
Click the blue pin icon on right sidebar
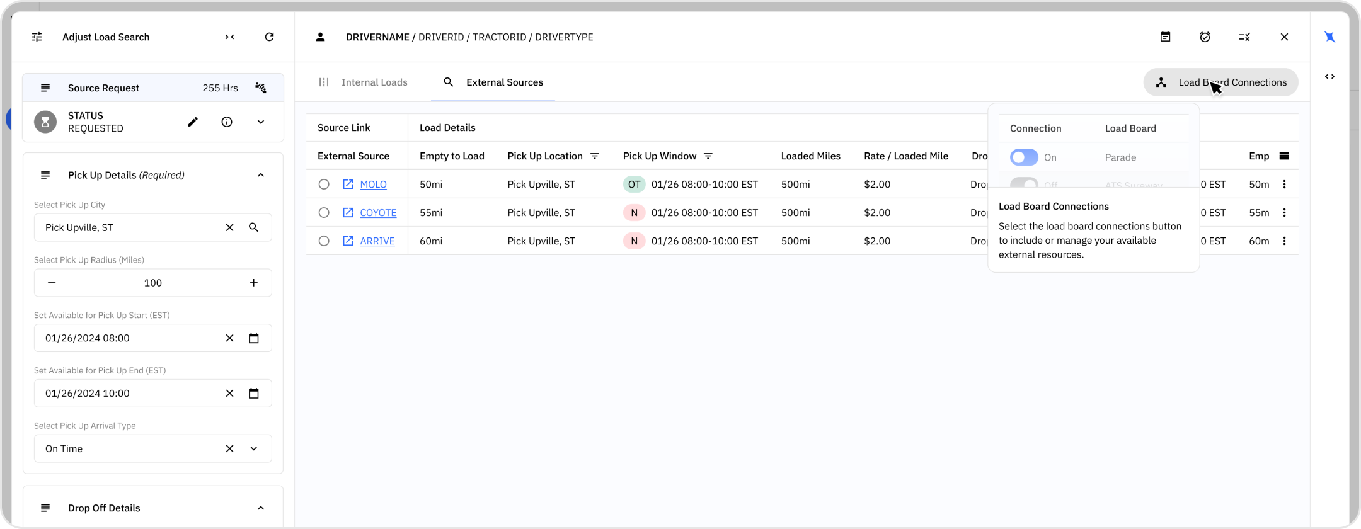pyautogui.click(x=1329, y=37)
